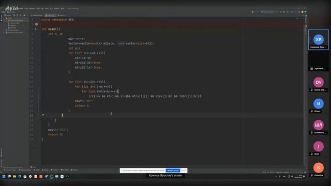This screenshot has width=331, height=186.
Task: Open the VCS menu
Action: pyautogui.click(x=51, y=9)
